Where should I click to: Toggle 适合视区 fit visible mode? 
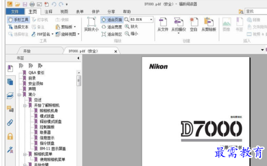point(112,34)
